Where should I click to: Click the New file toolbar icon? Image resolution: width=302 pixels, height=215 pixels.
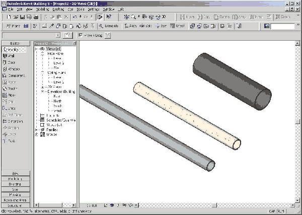[9, 17]
